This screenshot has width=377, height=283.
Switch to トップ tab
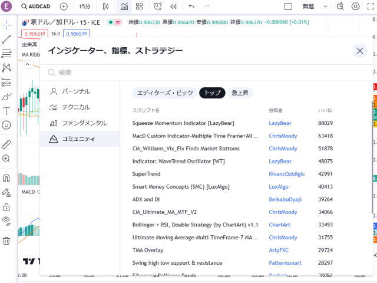212,93
